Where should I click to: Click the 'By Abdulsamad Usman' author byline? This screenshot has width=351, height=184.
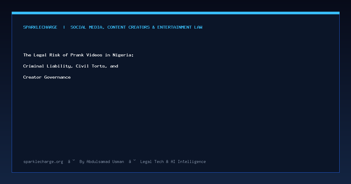102,162
